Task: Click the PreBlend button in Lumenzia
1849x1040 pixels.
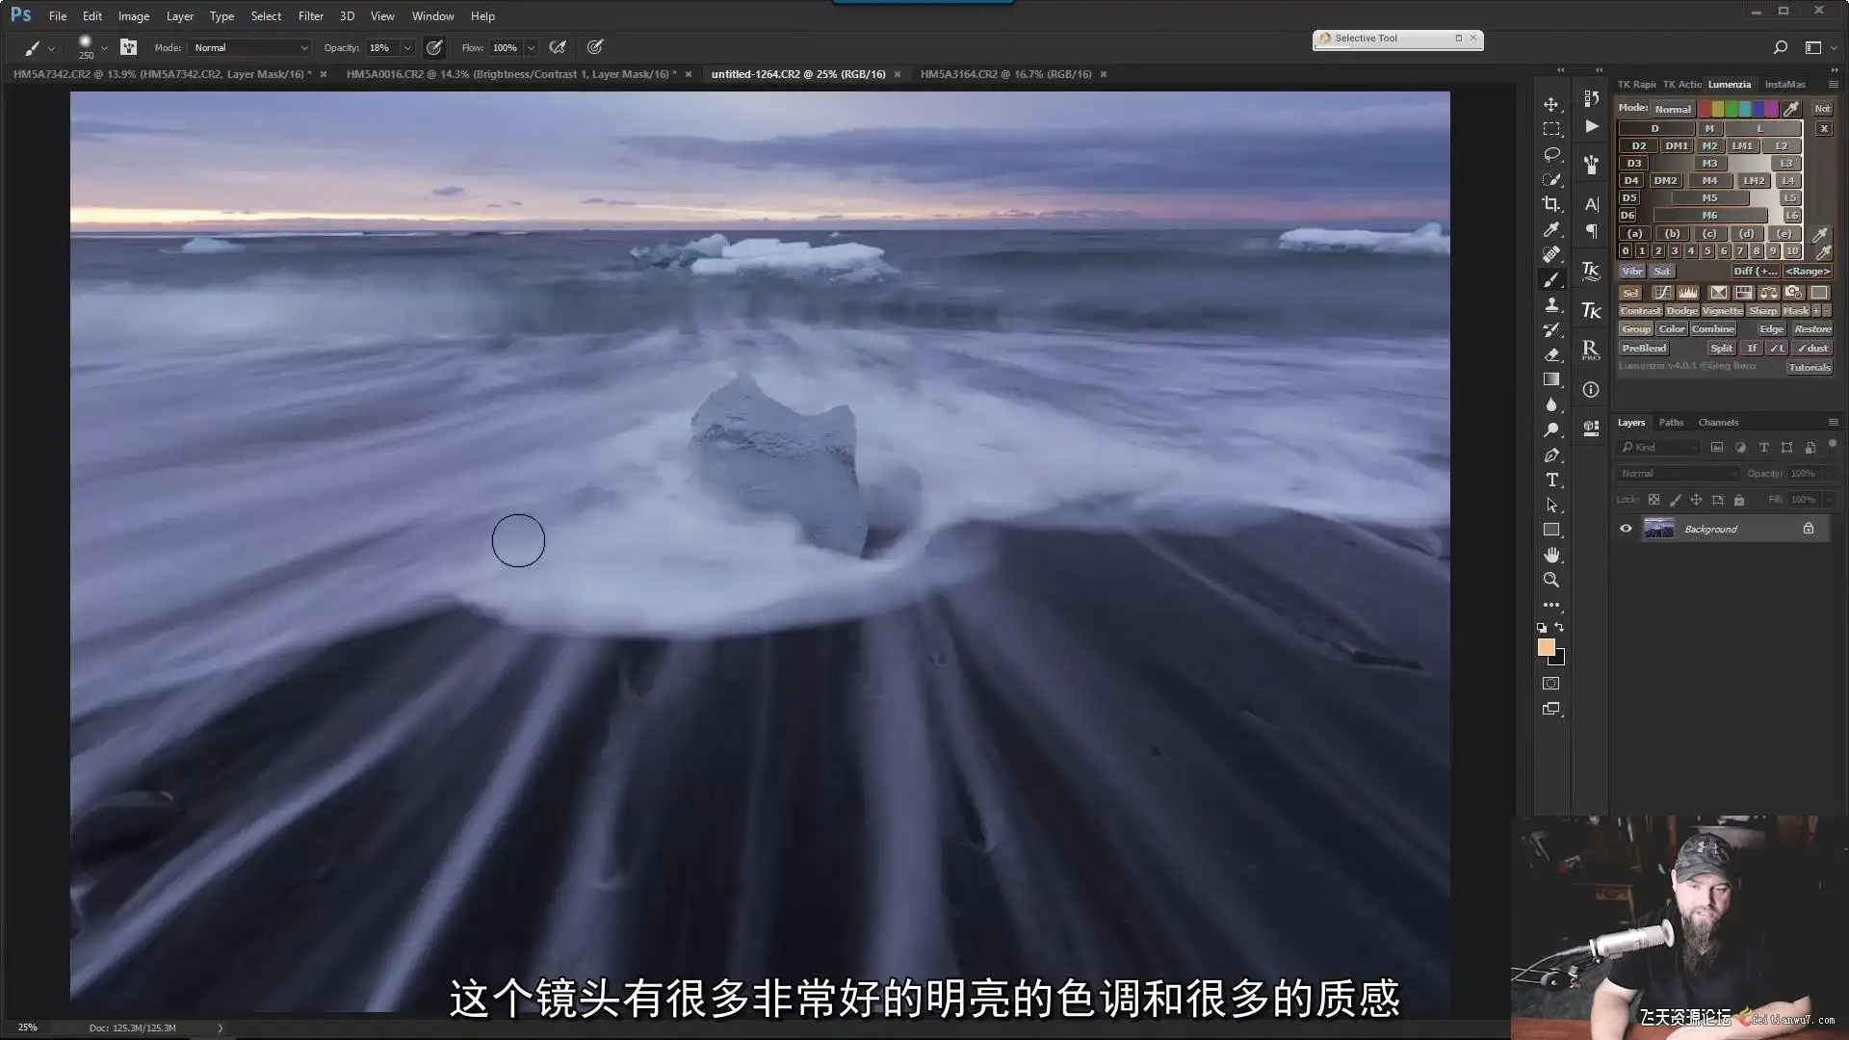Action: coord(1643,349)
